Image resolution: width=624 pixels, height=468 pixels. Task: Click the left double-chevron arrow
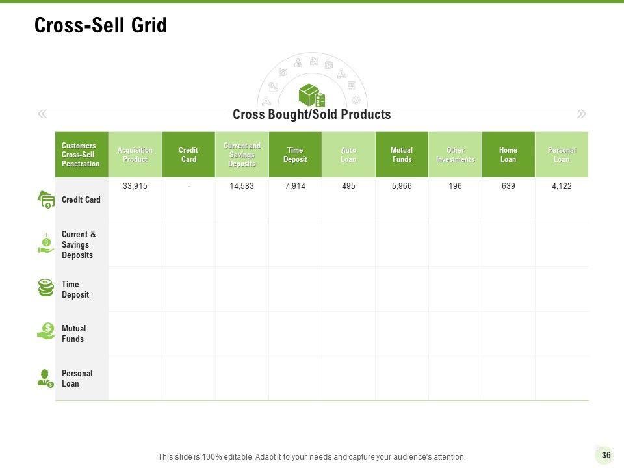click(x=42, y=114)
